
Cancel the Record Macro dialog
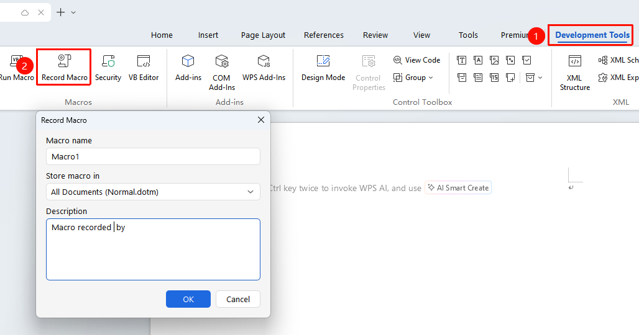point(238,299)
